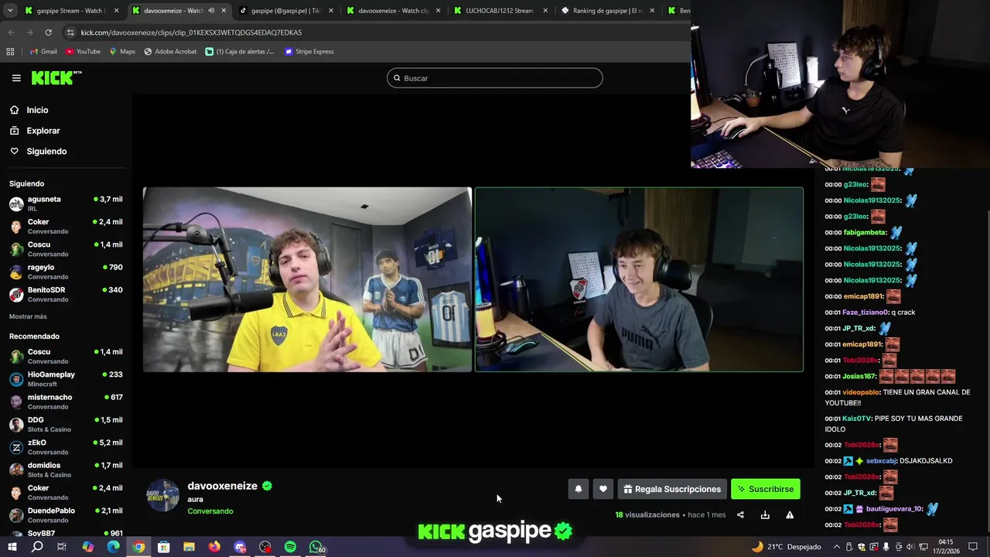990x557 pixels.
Task: Open agusneta channel in Siguiendo
Action: point(66,203)
